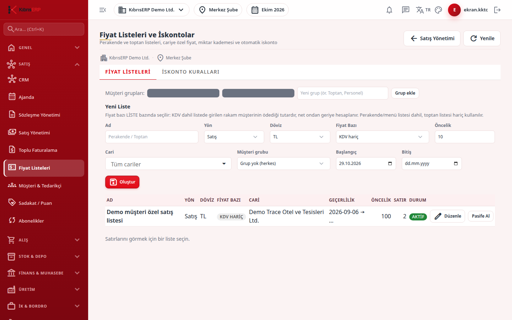Open Abonelikler in the sidebar

point(44,221)
